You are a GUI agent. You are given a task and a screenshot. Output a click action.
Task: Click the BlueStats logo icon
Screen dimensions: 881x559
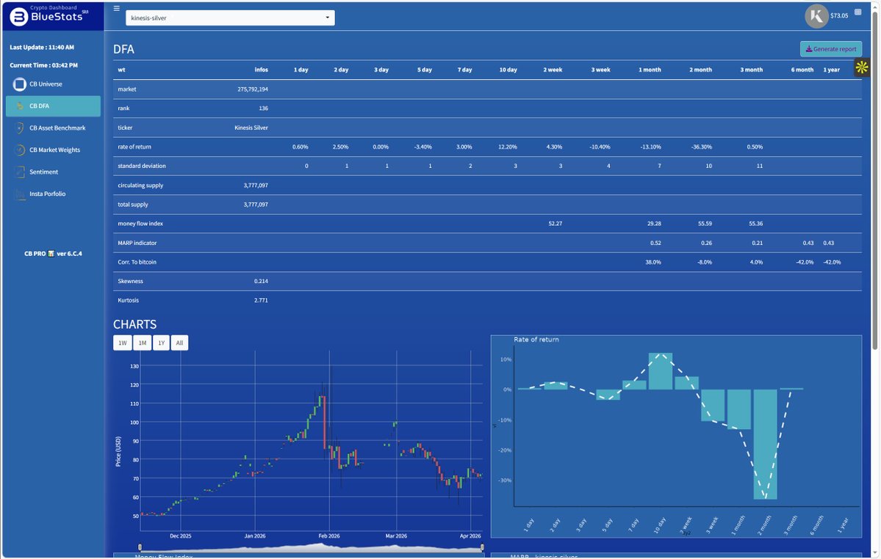(19, 17)
